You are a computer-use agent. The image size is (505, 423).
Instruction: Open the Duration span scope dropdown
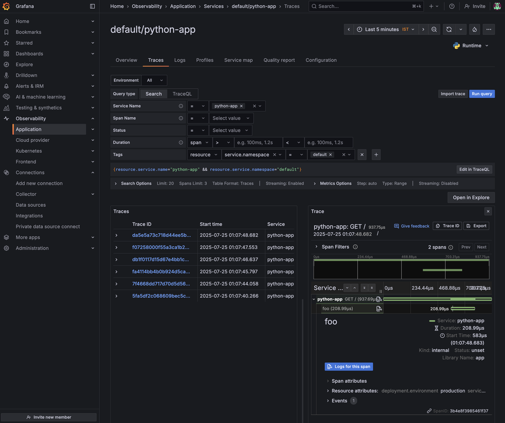click(199, 142)
